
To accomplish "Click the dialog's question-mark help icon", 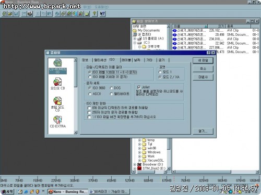I will (x=208, y=53).
